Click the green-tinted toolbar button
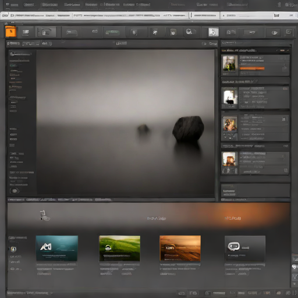The width and height of the screenshot is (298, 298). 112,32
